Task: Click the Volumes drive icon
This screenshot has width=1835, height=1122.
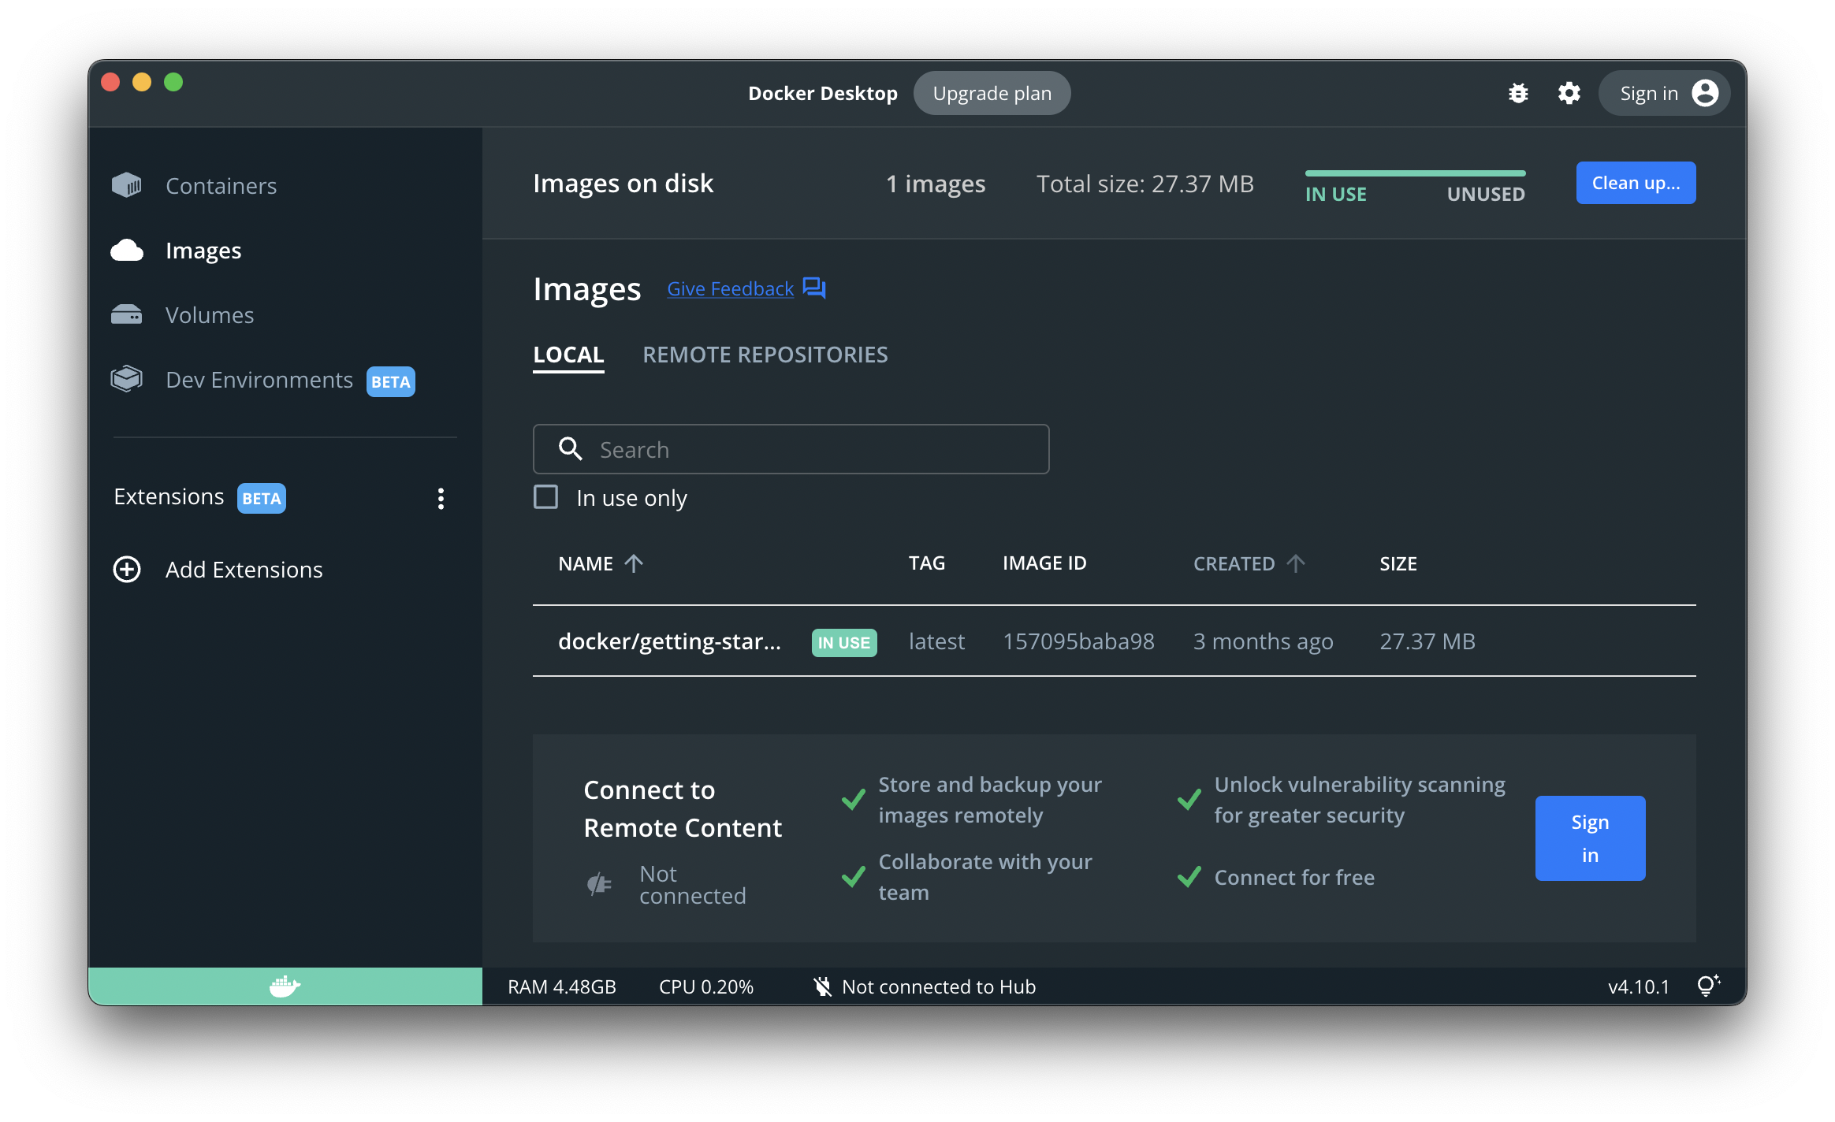Action: 127,315
